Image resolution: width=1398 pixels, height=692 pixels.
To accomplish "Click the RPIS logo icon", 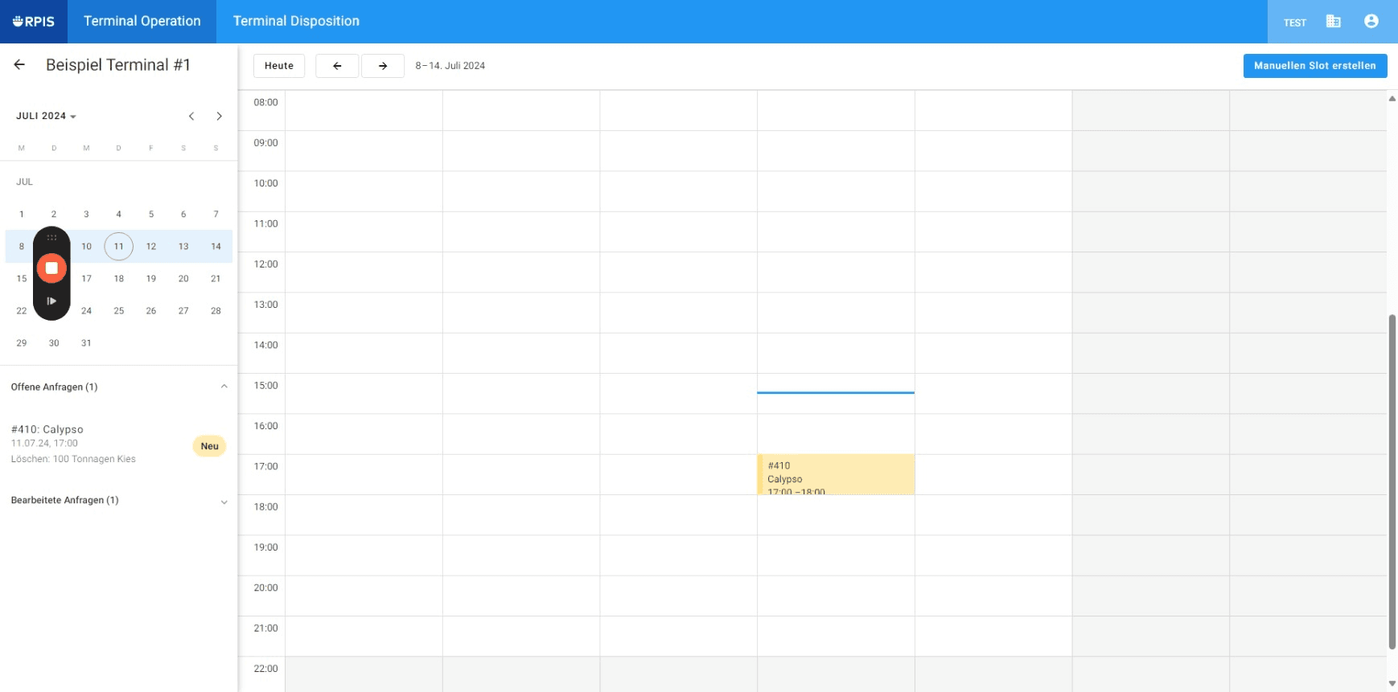I will coord(34,22).
